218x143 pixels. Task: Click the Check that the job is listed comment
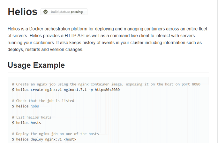coord(43,101)
